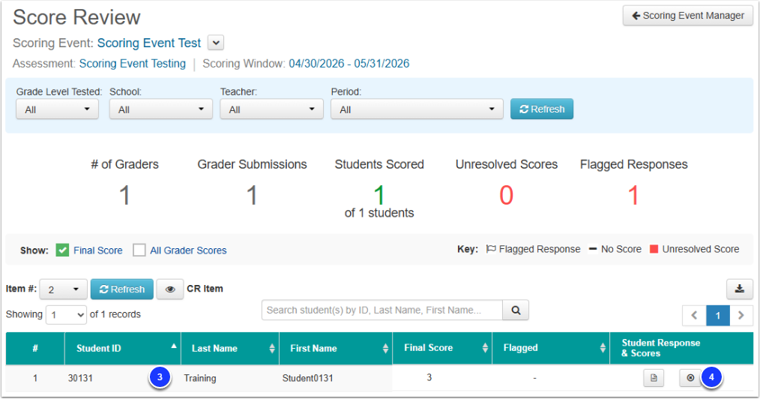
Task: Open the student response document icon for 30131
Action: click(x=654, y=378)
